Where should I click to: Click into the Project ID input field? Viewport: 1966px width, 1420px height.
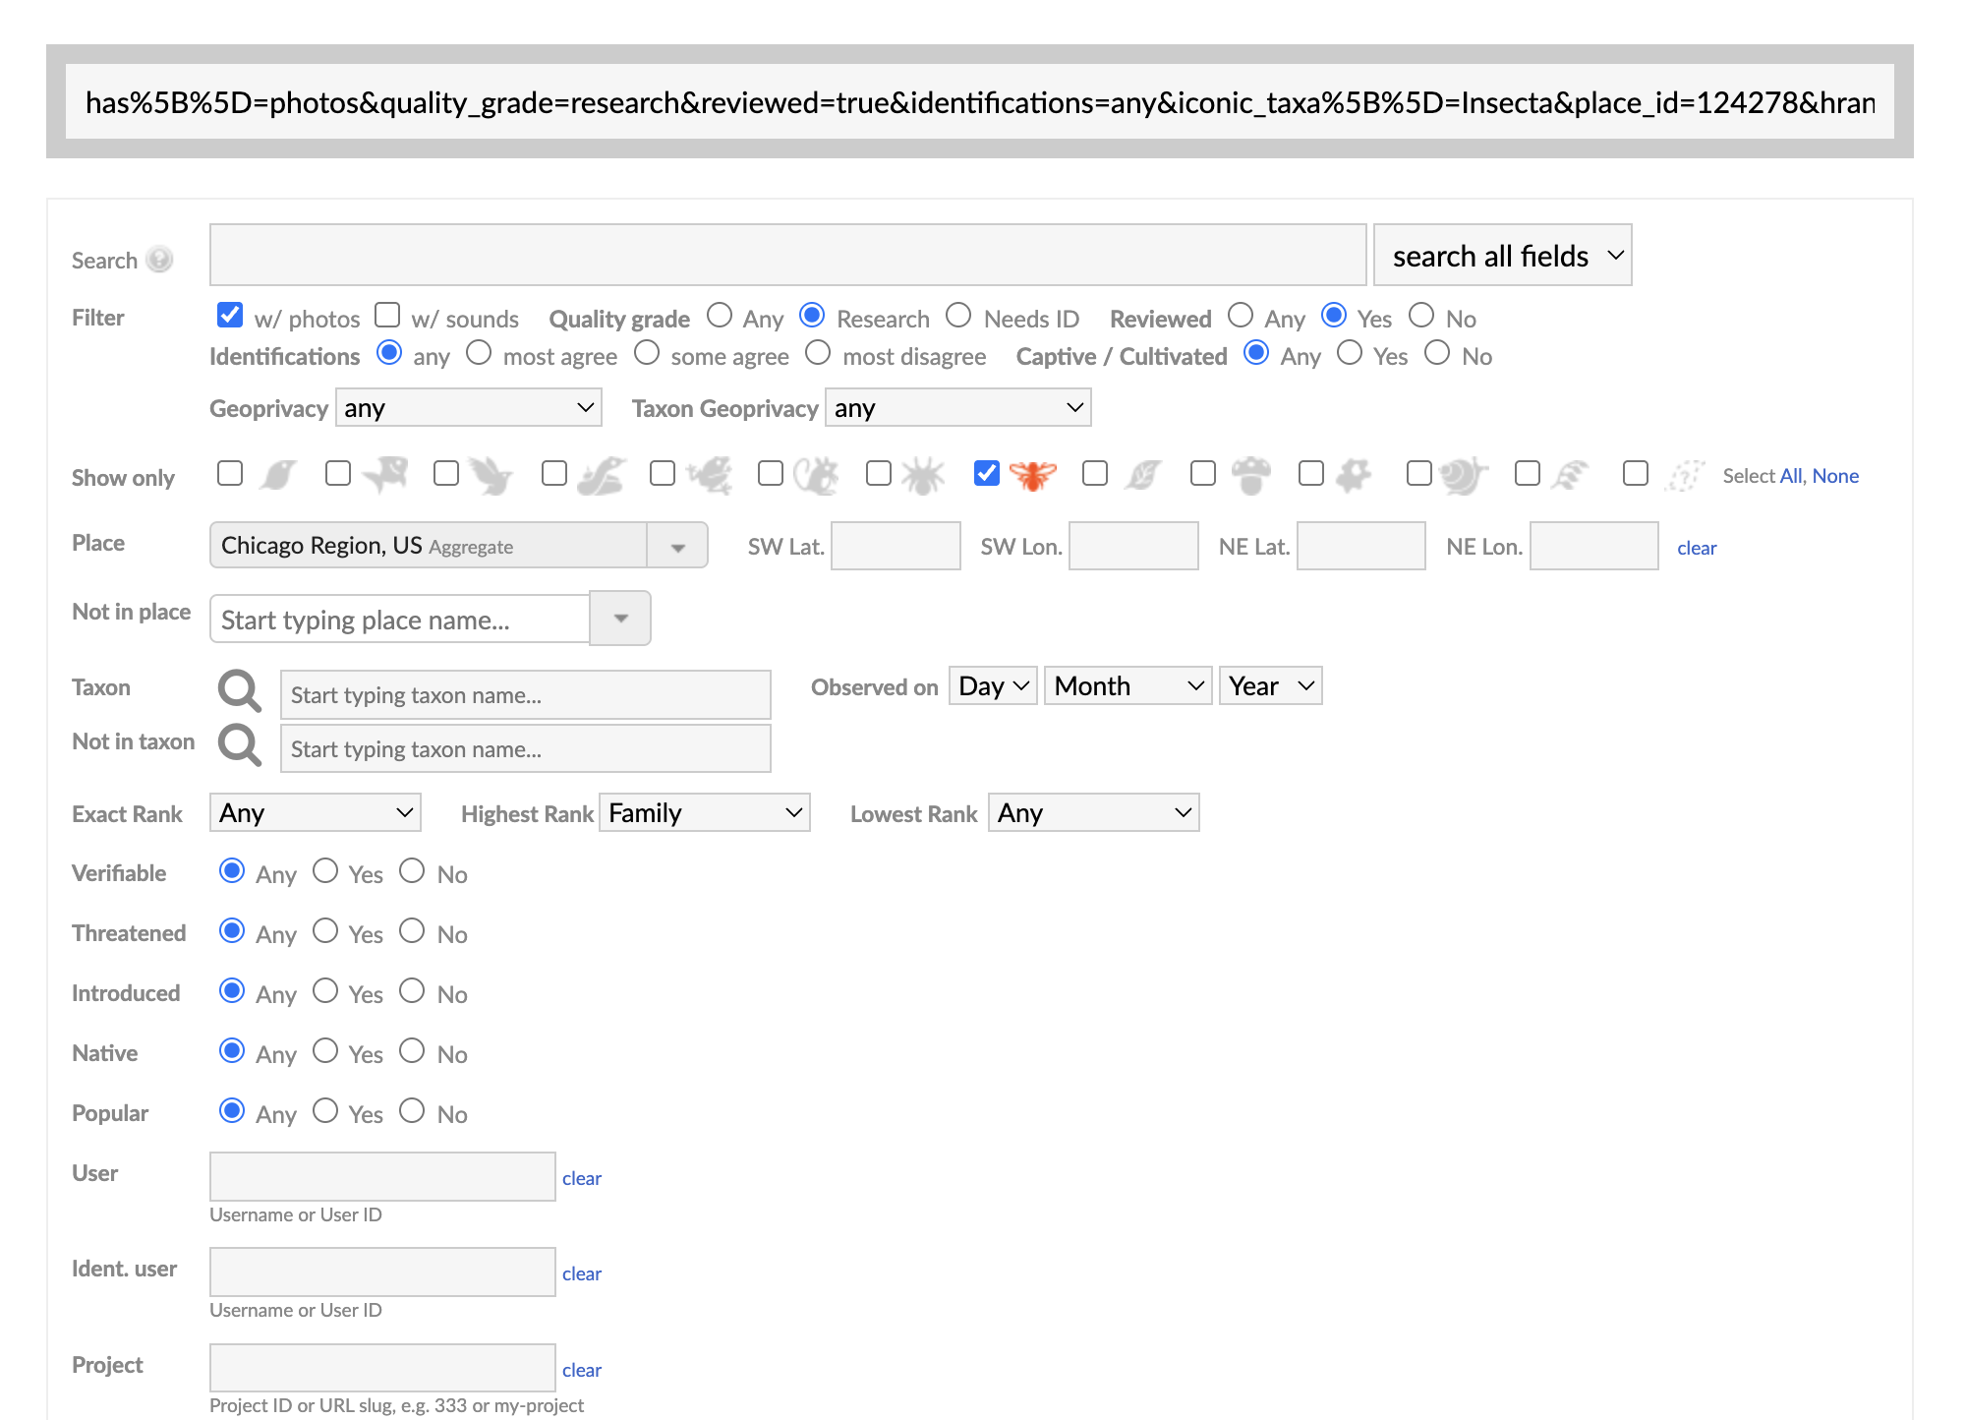[382, 1368]
